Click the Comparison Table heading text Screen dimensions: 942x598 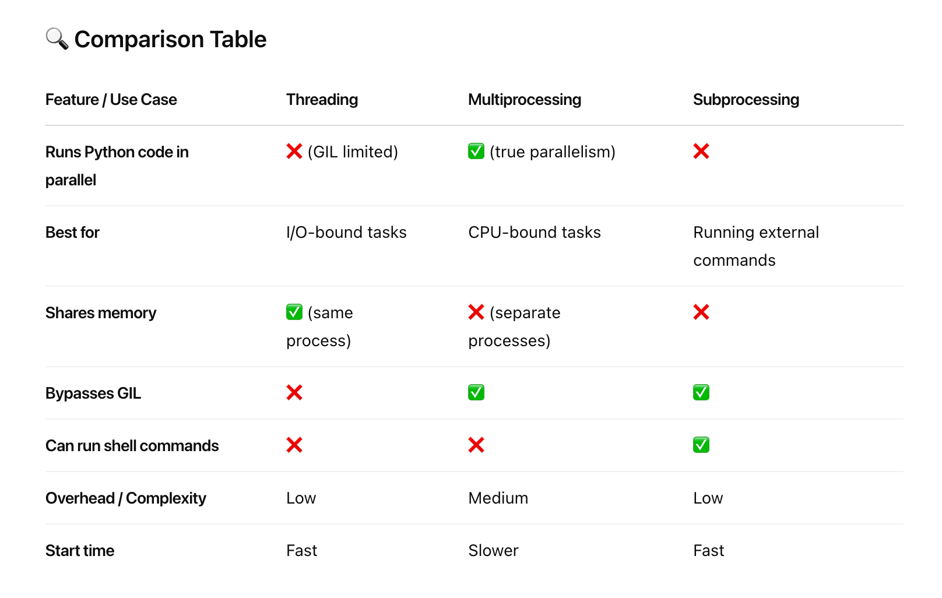tap(170, 40)
